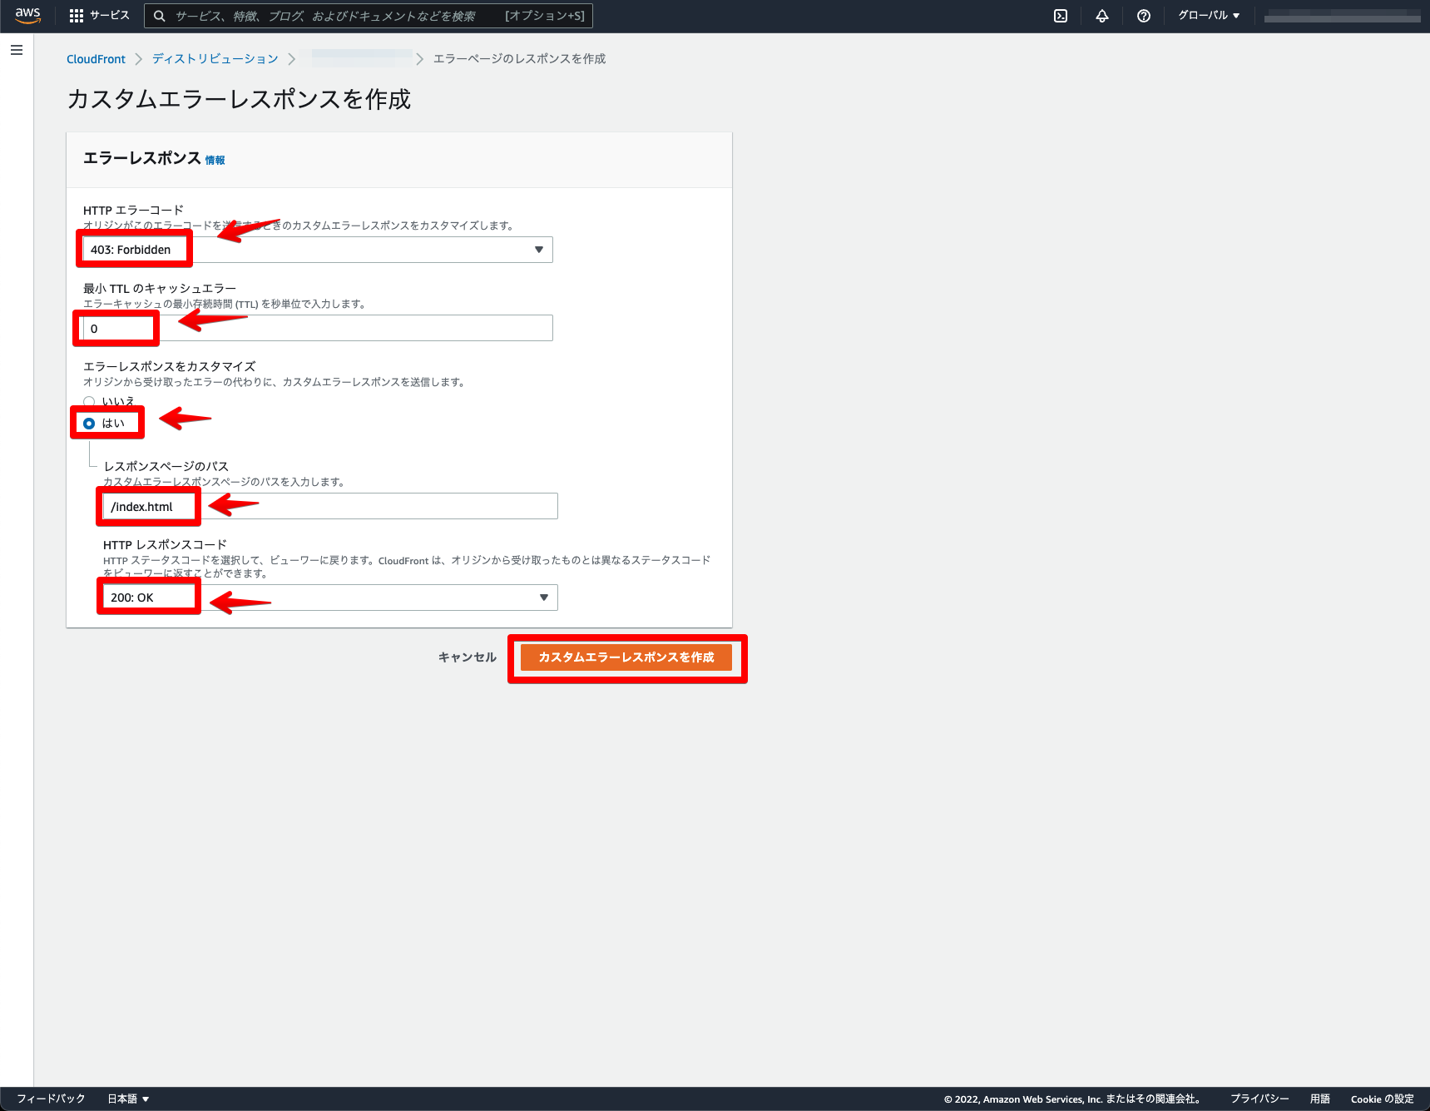Open the notifications bell icon
Image resolution: width=1430 pixels, height=1111 pixels.
pos(1102,16)
